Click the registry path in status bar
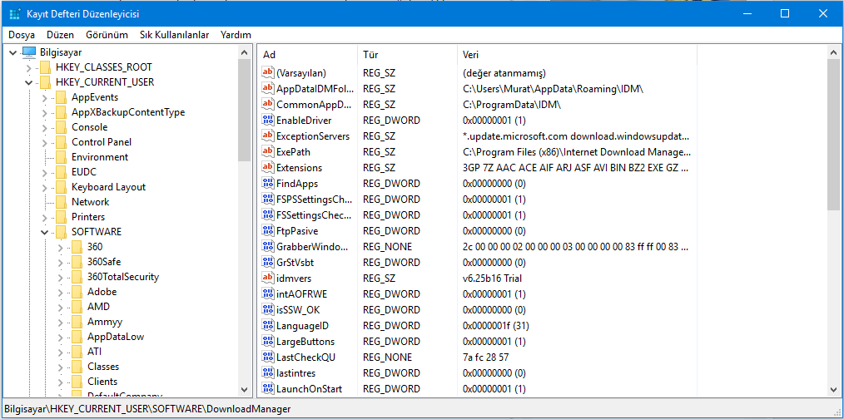The height and width of the screenshot is (419, 844). coord(147,409)
